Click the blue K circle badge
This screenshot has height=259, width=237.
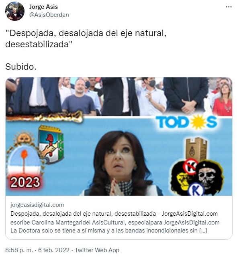pyautogui.click(x=196, y=190)
